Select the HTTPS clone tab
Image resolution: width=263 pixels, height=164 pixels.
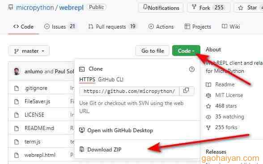point(87,80)
